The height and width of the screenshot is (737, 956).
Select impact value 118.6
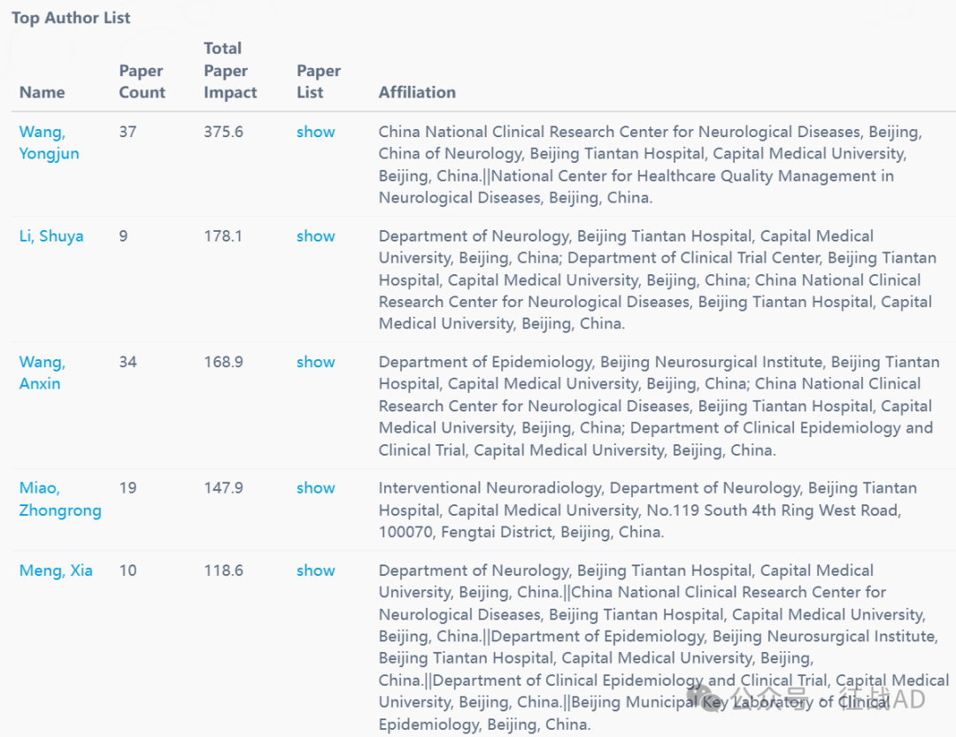[x=223, y=571]
